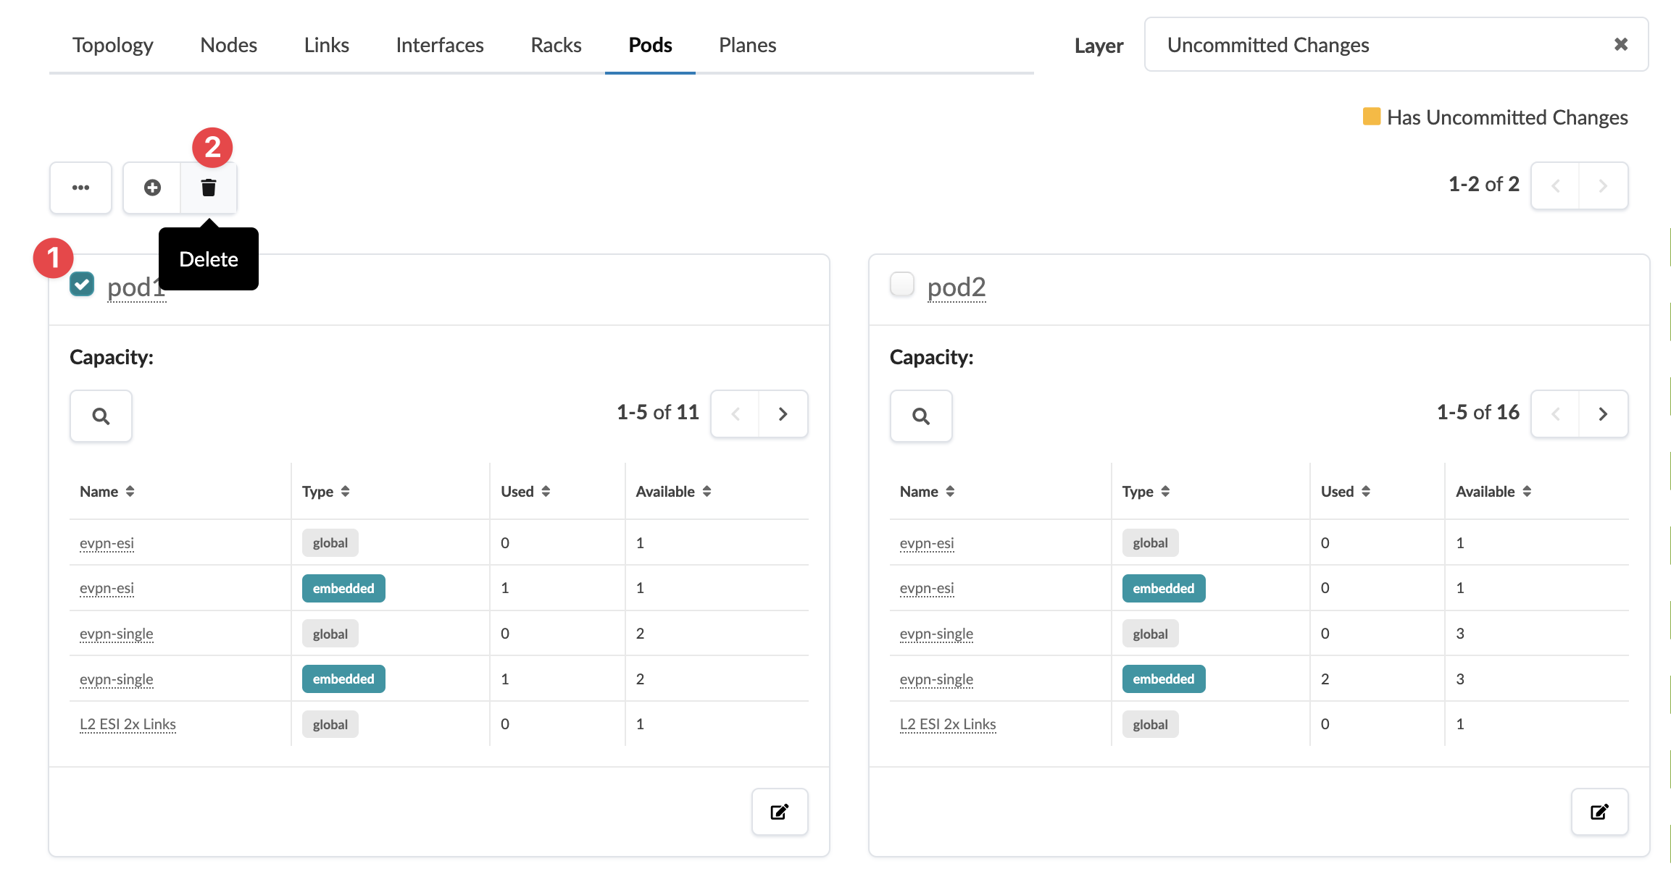Click pod2 edit pencil icon
1671x869 pixels.
pyautogui.click(x=1599, y=812)
